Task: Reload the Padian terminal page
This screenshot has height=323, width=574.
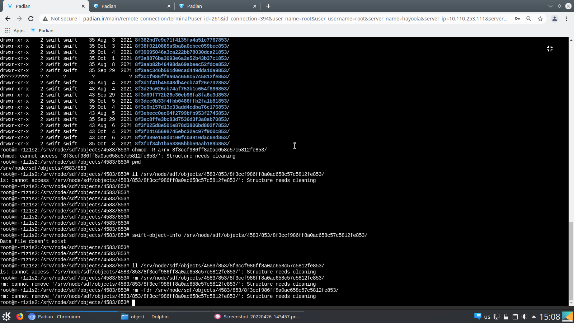Action: click(x=31, y=19)
